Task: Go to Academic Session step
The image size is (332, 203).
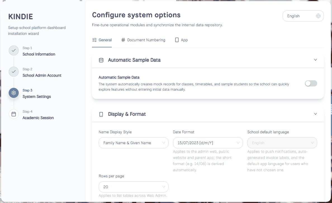Action: point(38,118)
